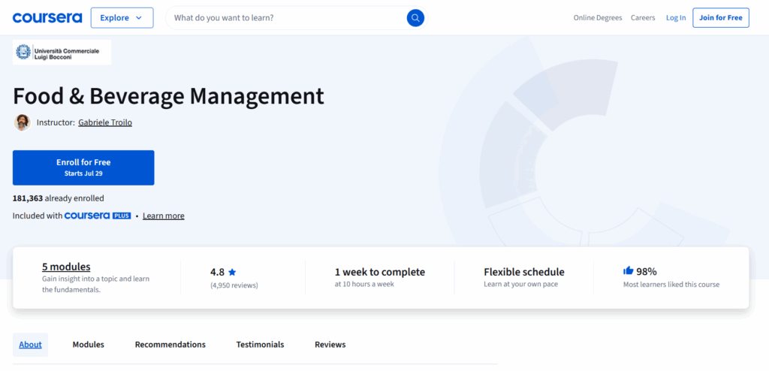Click the Join for Free button

coord(721,18)
